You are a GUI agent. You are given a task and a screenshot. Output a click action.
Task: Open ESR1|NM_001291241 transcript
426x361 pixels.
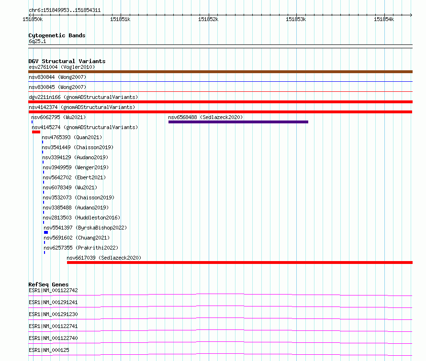coord(53,302)
